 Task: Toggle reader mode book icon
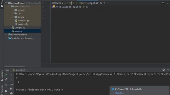point(163,3)
